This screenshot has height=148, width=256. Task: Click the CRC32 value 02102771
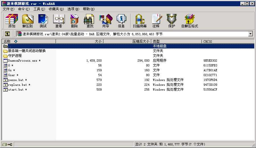[x=210, y=75]
